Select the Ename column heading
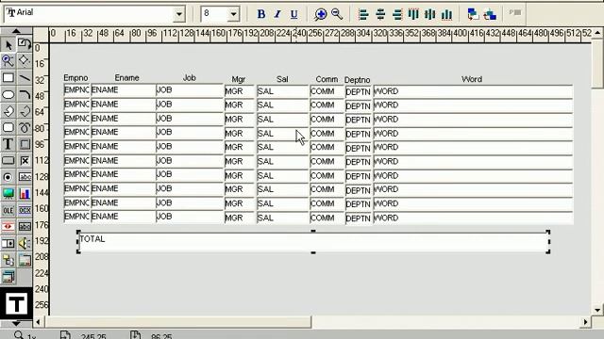Image resolution: width=604 pixels, height=339 pixels. [x=126, y=77]
